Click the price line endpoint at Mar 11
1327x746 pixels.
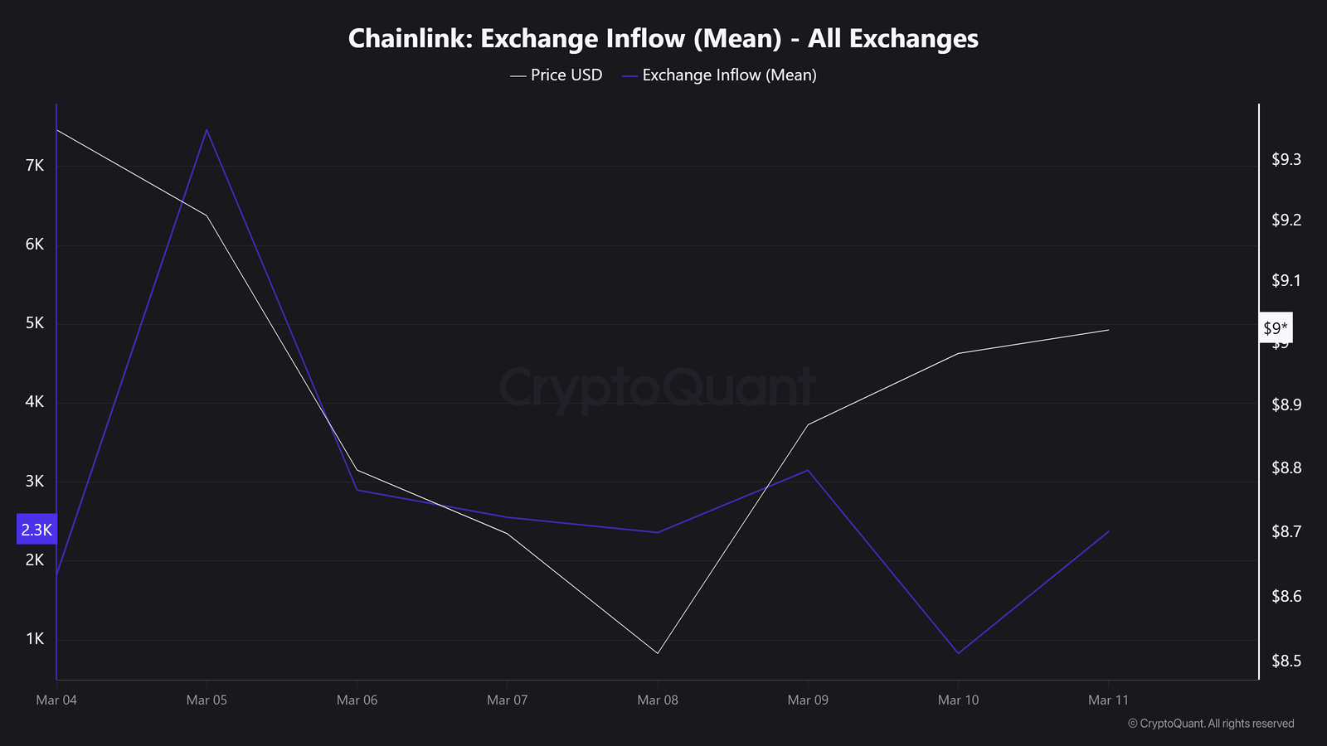(1109, 330)
